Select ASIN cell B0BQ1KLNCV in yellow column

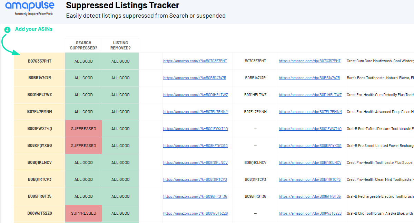[39, 162]
